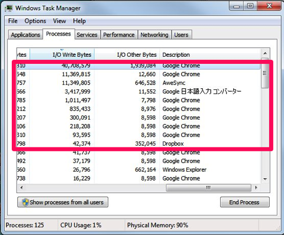Click the shield icon on Show processes button

pos(25,202)
